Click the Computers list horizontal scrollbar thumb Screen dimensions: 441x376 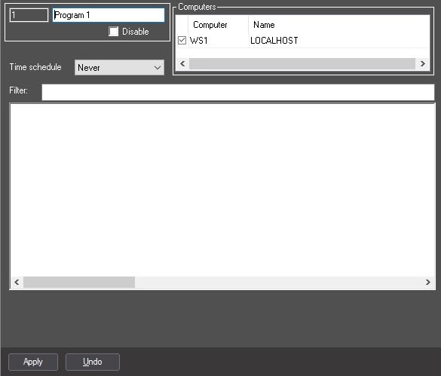302,63
